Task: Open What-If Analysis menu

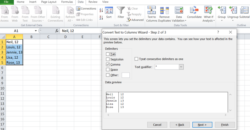Action: [x=208, y=14]
